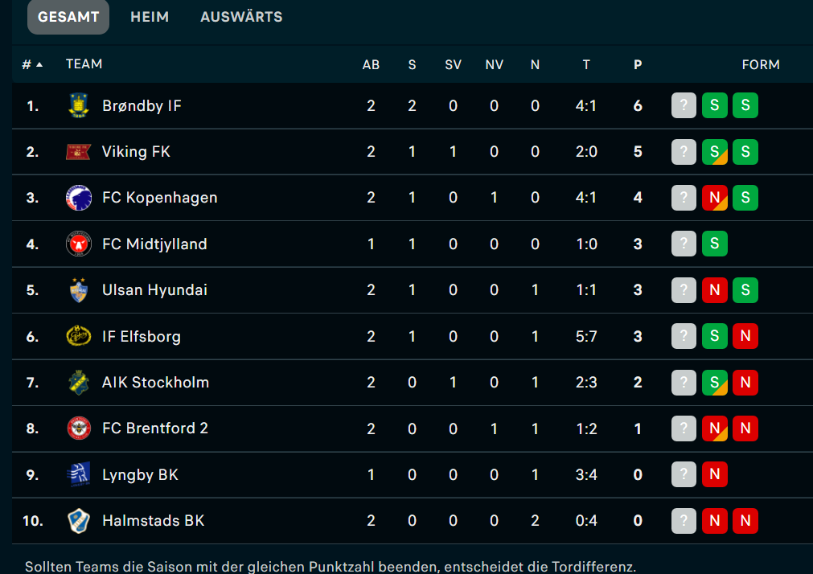Viewport: 813px width, 574px height.
Task: Click the FC Midtjylland club badge
Action: tap(79, 244)
